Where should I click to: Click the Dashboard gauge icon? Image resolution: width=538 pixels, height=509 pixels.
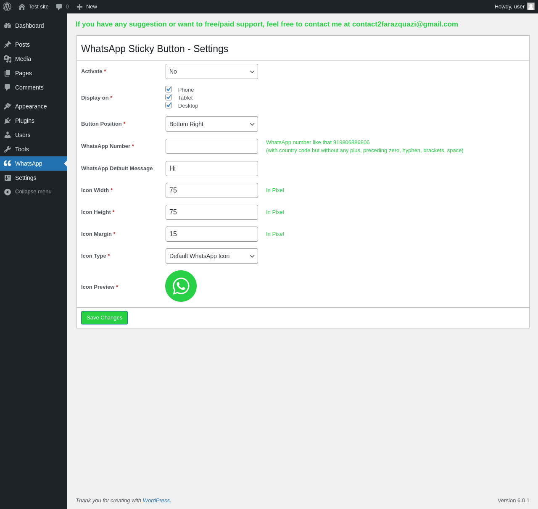tap(8, 26)
